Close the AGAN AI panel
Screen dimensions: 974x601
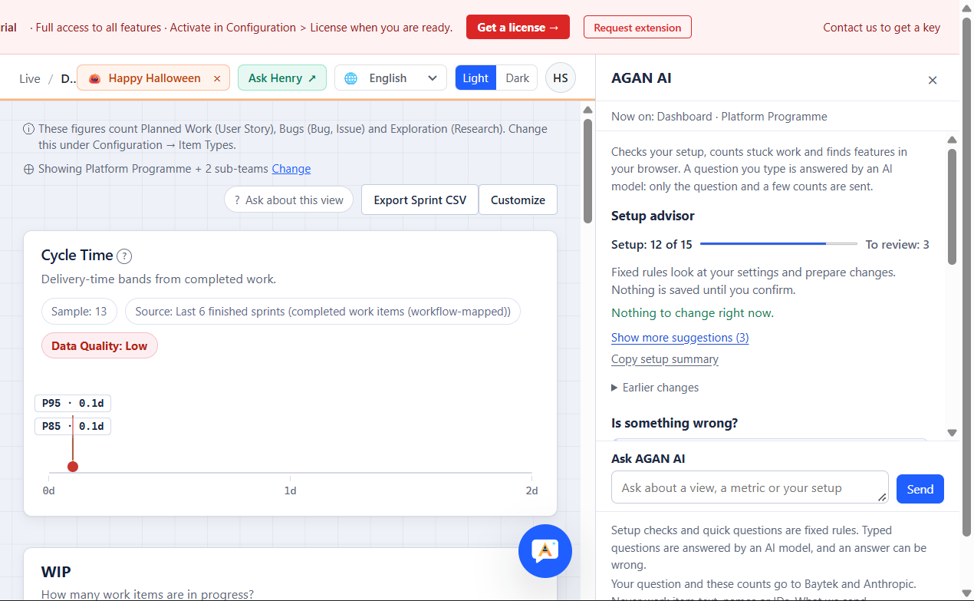933,80
